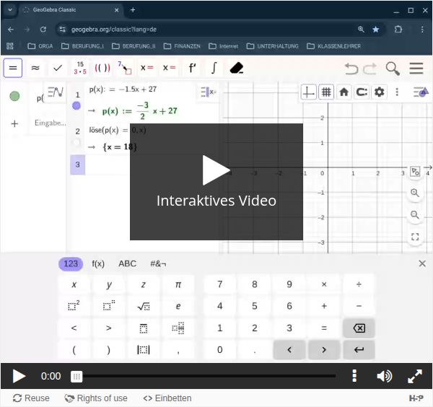Click the Reuse button

[31, 398]
